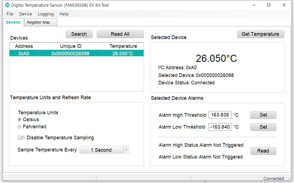Click the Search button

click(79, 34)
